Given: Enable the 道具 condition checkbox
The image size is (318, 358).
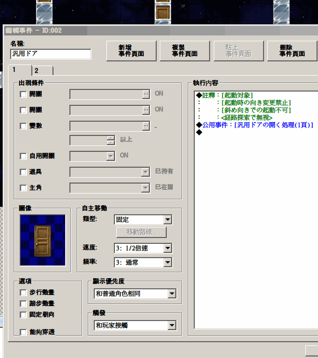Looking at the screenshot, I should (x=23, y=172).
